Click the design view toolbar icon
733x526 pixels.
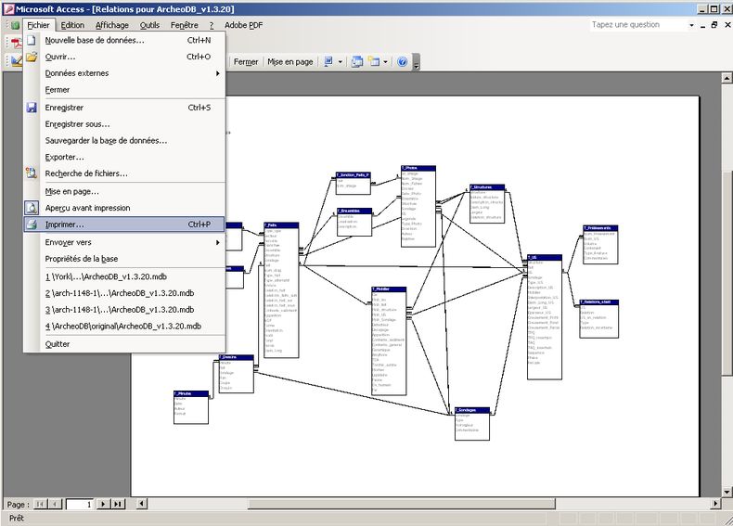[17, 61]
